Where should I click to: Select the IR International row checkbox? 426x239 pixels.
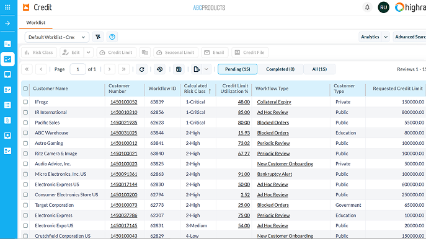(x=25, y=112)
